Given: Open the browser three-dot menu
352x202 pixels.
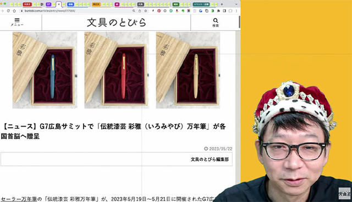Looking at the screenshot, I should [x=237, y=11].
